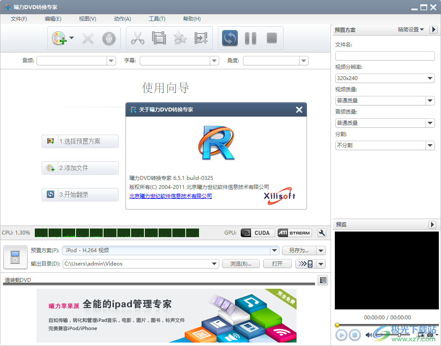Toggle the ATI STREAM GPU button
The image size is (441, 346).
point(295,233)
